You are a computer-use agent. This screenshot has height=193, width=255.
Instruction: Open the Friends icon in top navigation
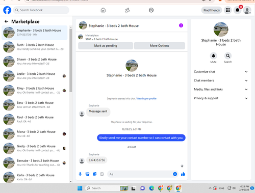[127, 10]
